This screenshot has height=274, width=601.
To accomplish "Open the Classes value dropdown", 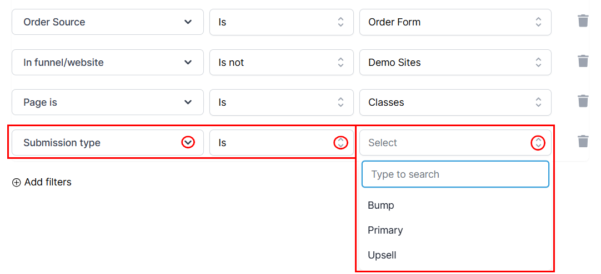I will coord(455,102).
